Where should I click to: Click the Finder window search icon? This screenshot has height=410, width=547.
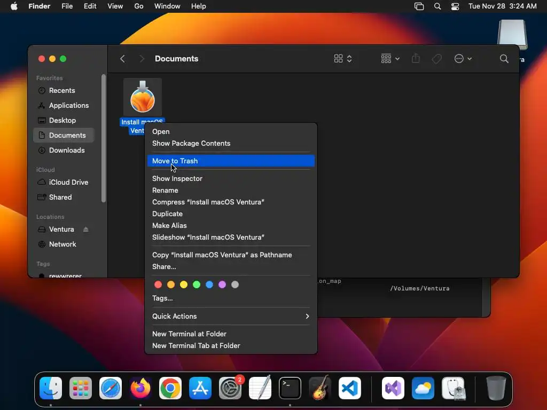(504, 59)
